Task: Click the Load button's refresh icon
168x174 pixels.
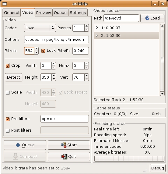Action: pyautogui.click(x=147, y=18)
